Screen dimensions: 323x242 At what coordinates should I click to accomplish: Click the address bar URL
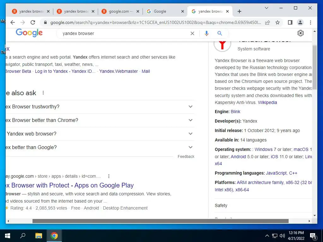click(156, 22)
